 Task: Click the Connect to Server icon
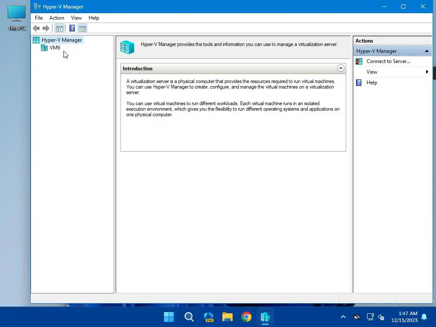click(359, 61)
